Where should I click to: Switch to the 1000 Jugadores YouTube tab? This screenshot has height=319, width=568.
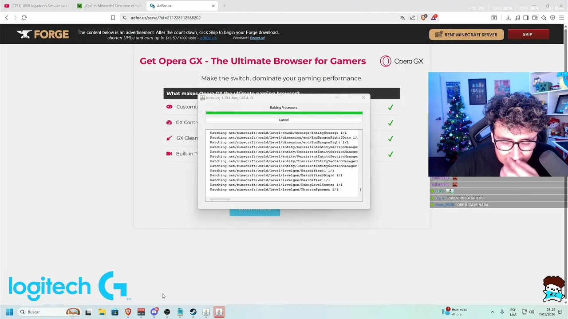click(x=37, y=6)
